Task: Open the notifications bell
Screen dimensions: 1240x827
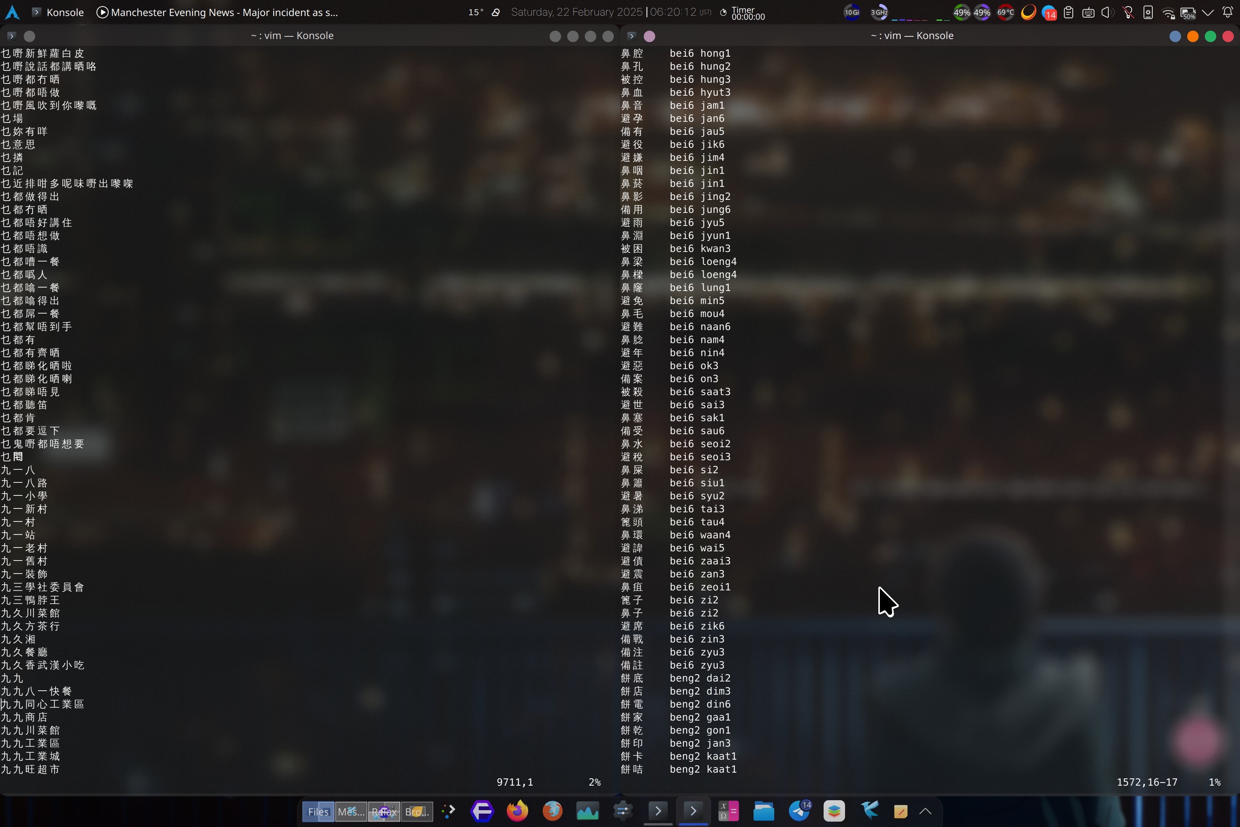Action: [1227, 12]
